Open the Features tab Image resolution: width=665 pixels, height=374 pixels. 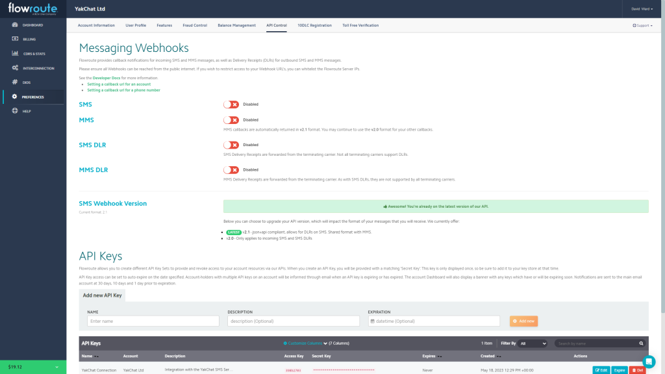[164, 25]
